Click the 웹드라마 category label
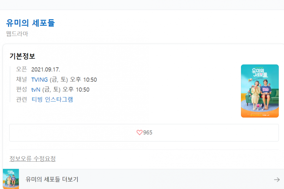 tap(17, 34)
